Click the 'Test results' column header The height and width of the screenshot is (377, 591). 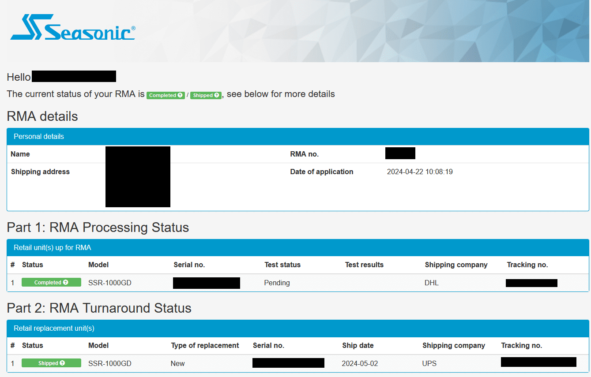point(364,265)
